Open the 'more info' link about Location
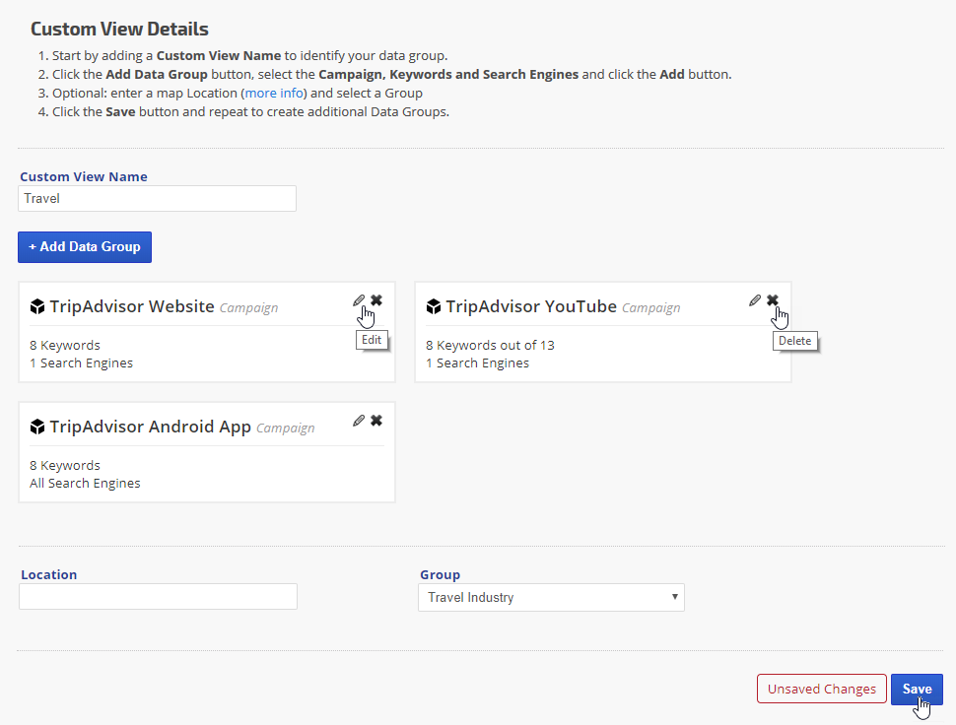Screen dimensions: 956x725 (275, 93)
